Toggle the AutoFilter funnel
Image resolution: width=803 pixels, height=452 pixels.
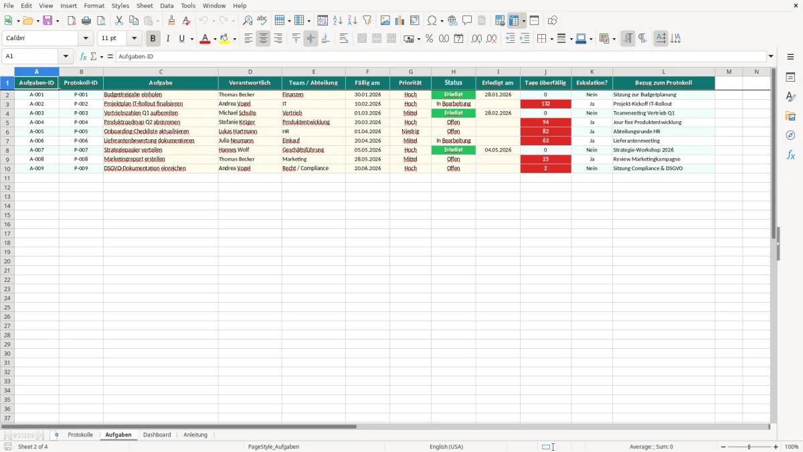[x=367, y=21]
